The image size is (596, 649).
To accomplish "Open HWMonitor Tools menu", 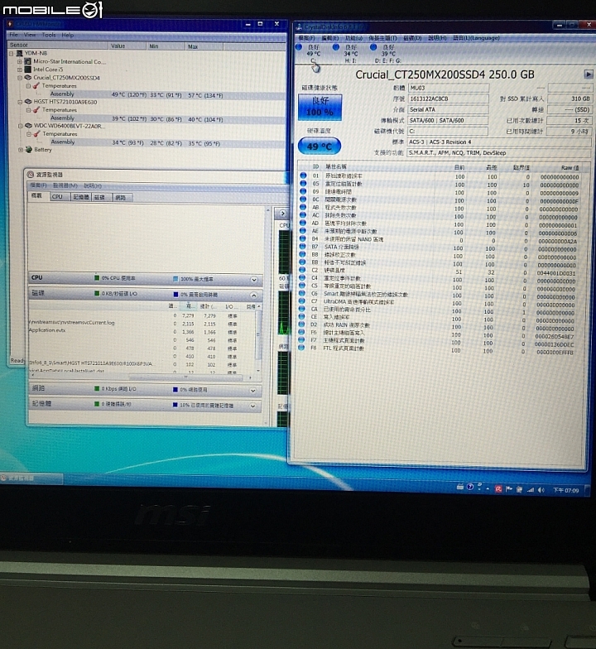I will (x=48, y=35).
